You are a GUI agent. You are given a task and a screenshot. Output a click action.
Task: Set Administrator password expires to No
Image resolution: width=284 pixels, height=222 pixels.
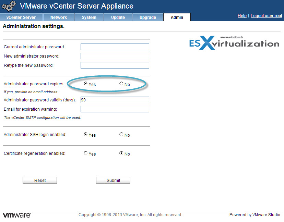(x=121, y=83)
